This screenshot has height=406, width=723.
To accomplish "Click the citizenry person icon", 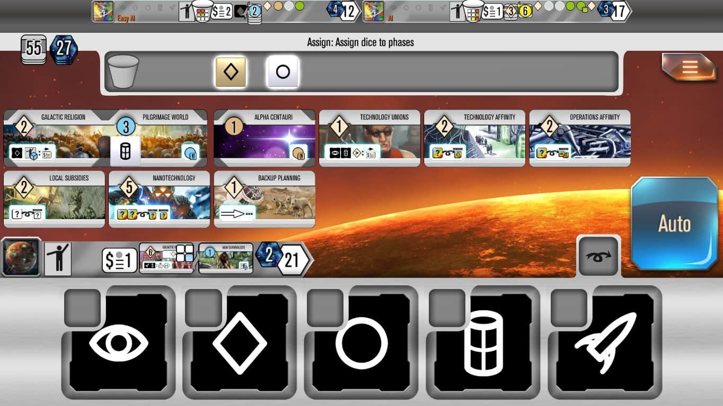I will 57,259.
